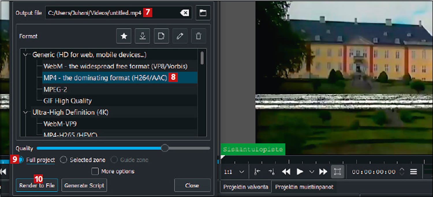Click the set zone in point icon

[x=257, y=172]
